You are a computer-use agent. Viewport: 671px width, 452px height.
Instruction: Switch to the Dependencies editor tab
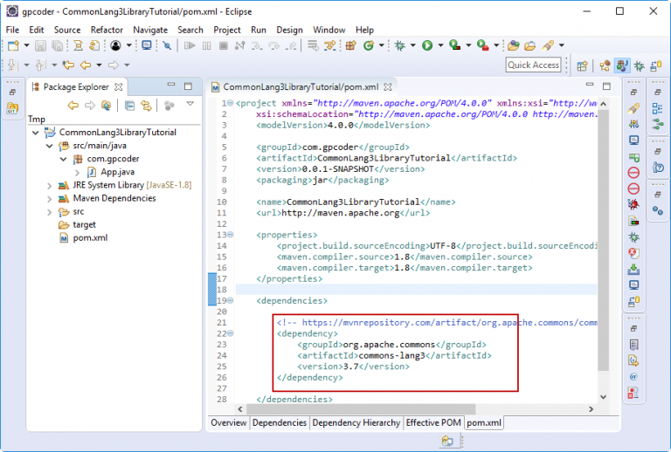click(x=279, y=422)
